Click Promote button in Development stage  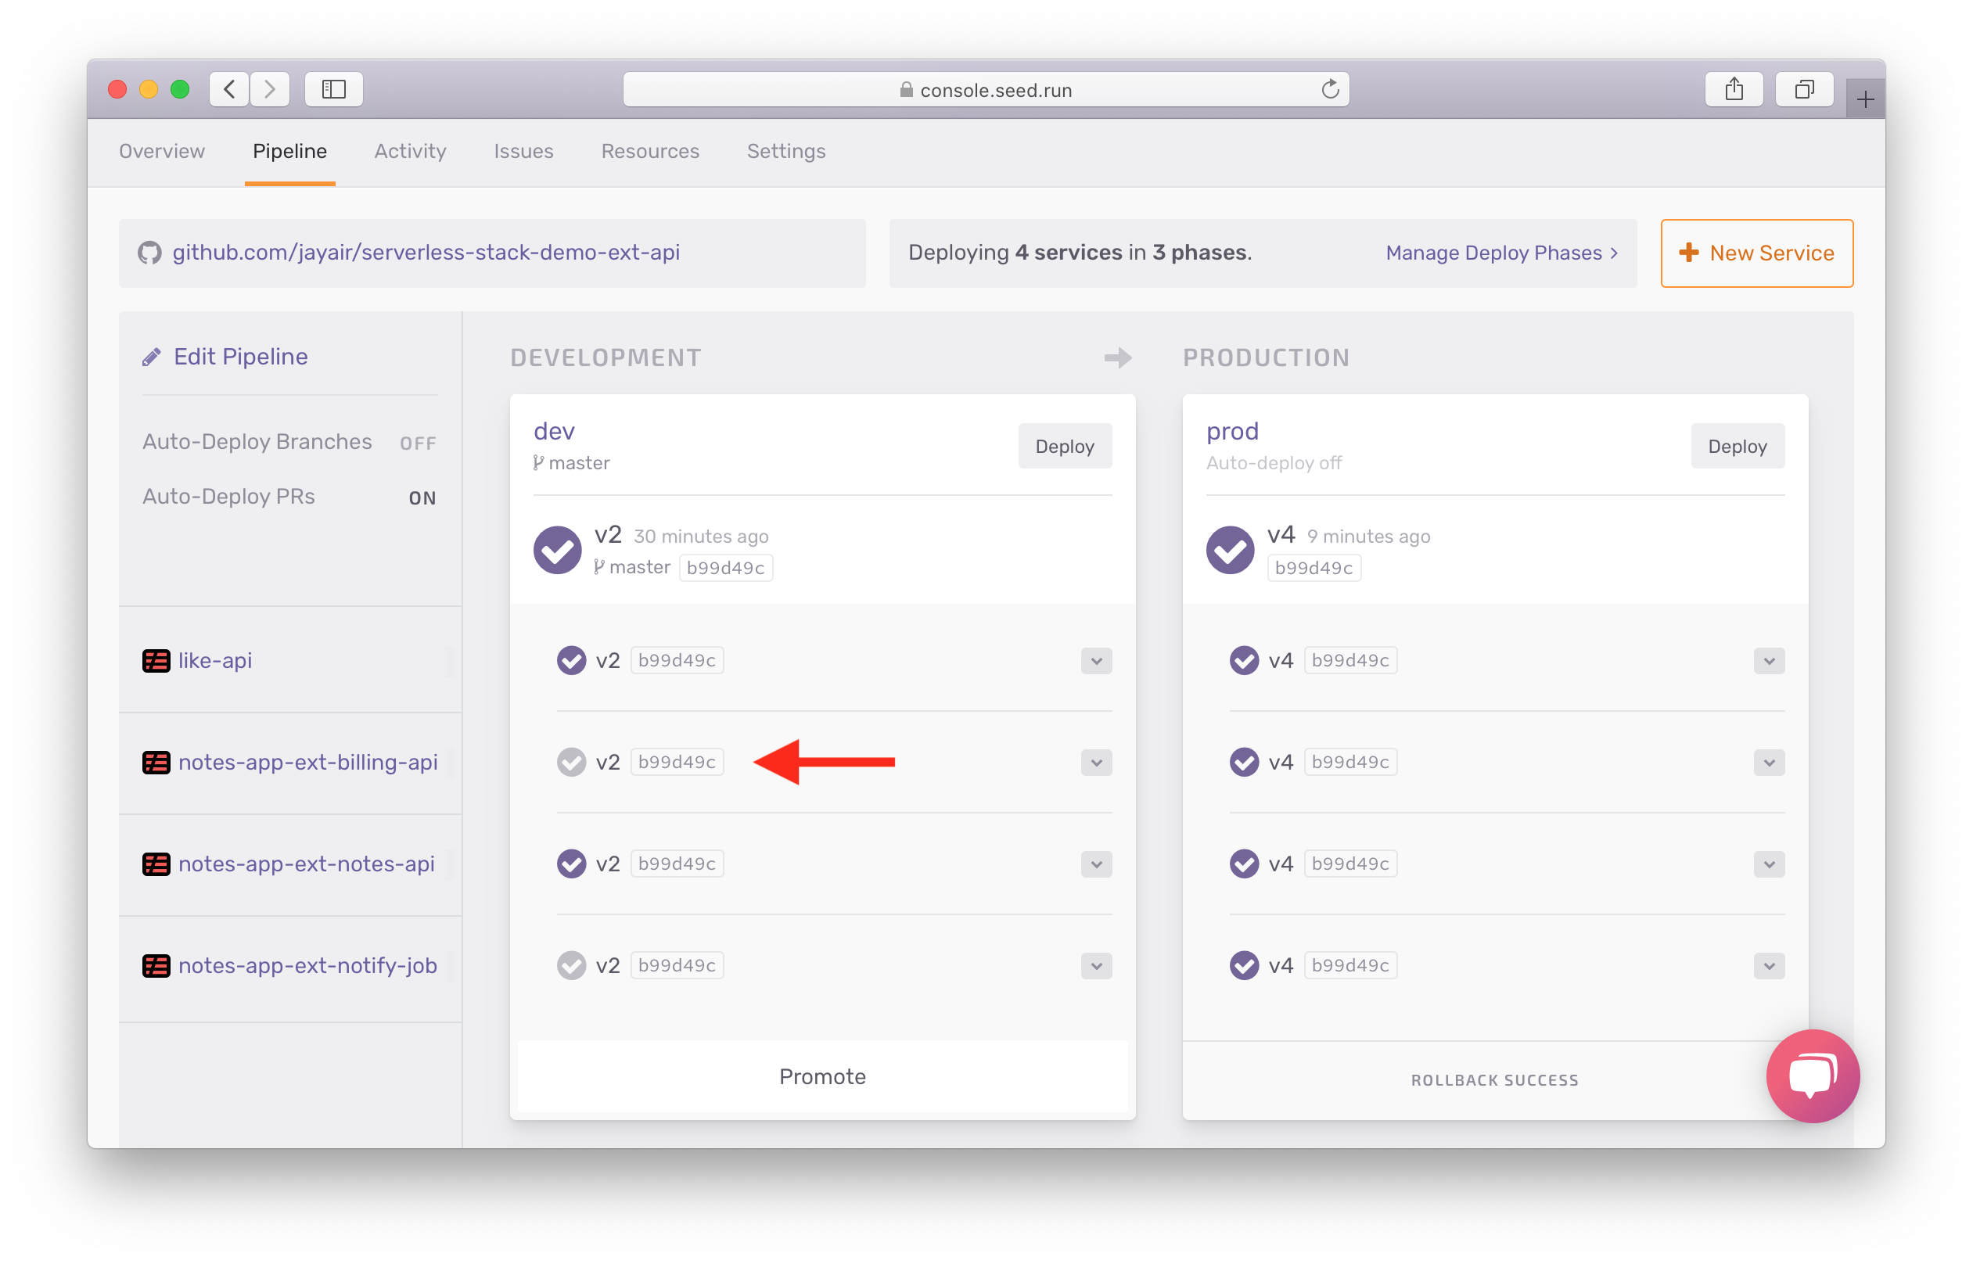pos(821,1075)
